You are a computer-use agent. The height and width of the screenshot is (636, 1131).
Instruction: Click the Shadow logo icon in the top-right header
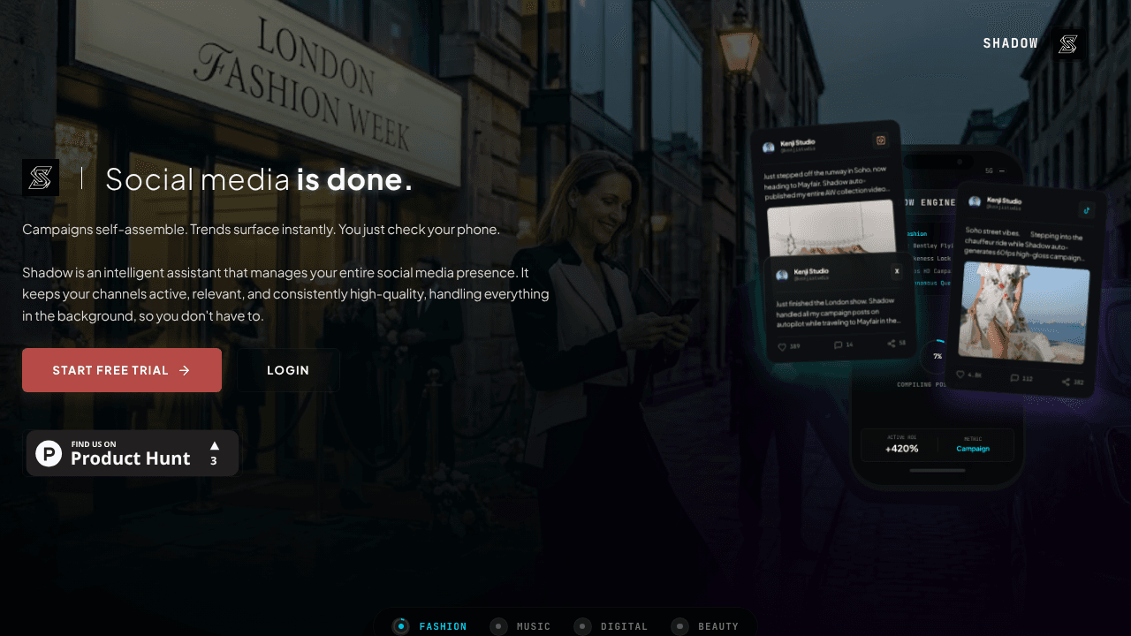point(1068,44)
